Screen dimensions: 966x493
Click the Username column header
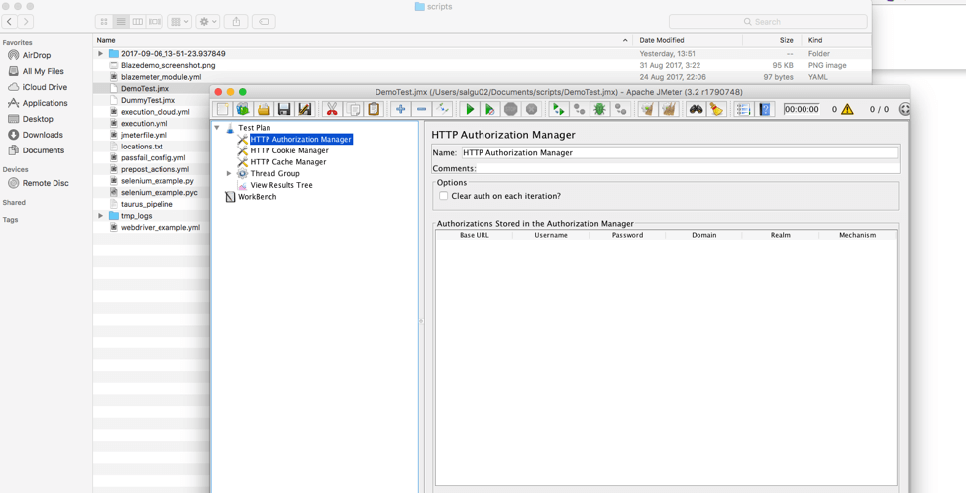[x=551, y=235]
